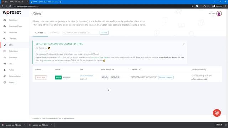This screenshot has width=228, height=128.
Task: Select the Sites - WP Reset Dashboard browser tab
Action: coord(14,2)
